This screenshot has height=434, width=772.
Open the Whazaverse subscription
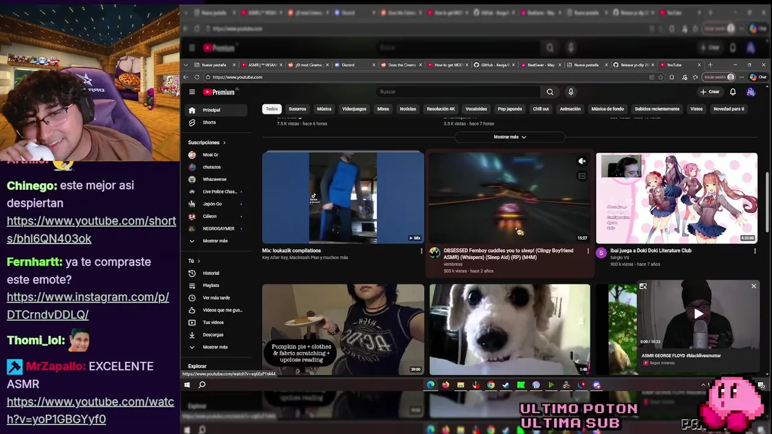coord(217,179)
